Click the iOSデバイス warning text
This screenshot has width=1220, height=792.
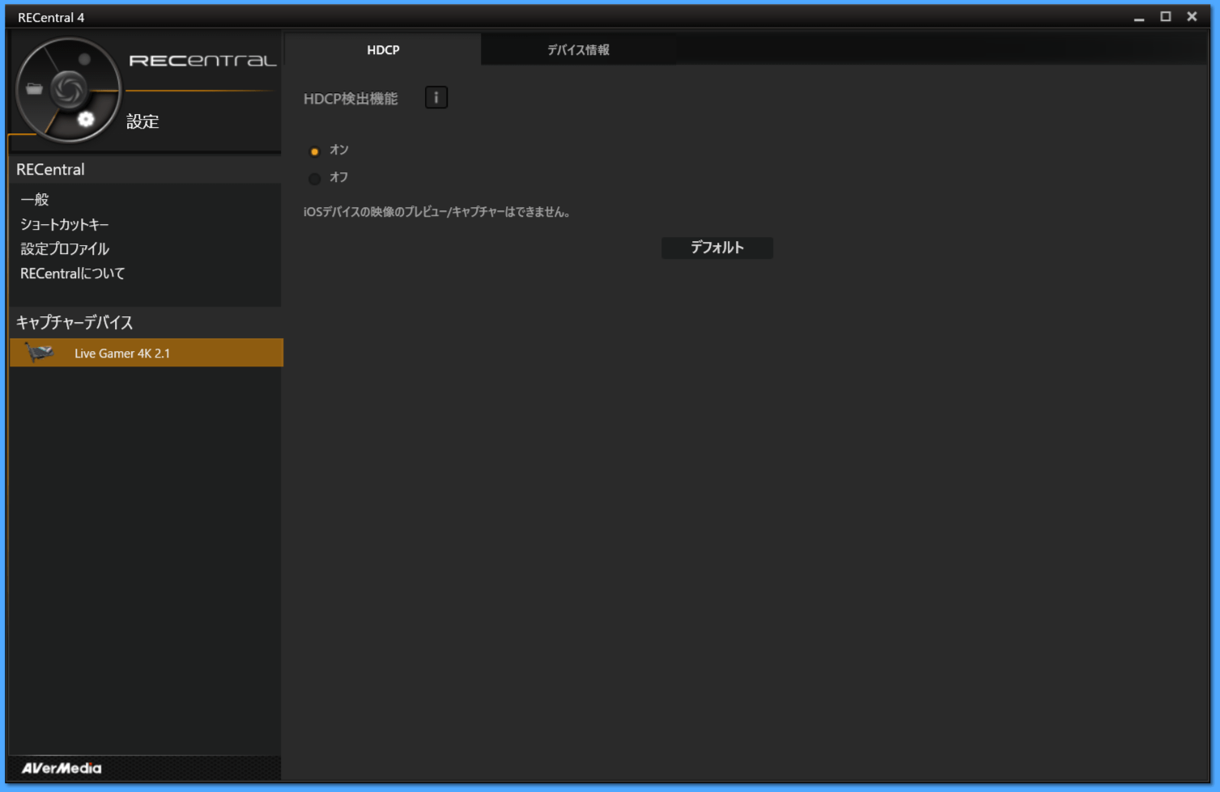pyautogui.click(x=437, y=212)
